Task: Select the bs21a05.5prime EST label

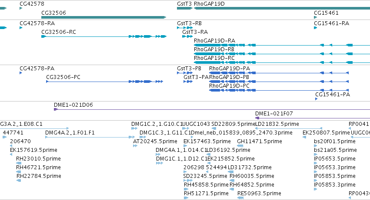Action: click(x=335, y=150)
